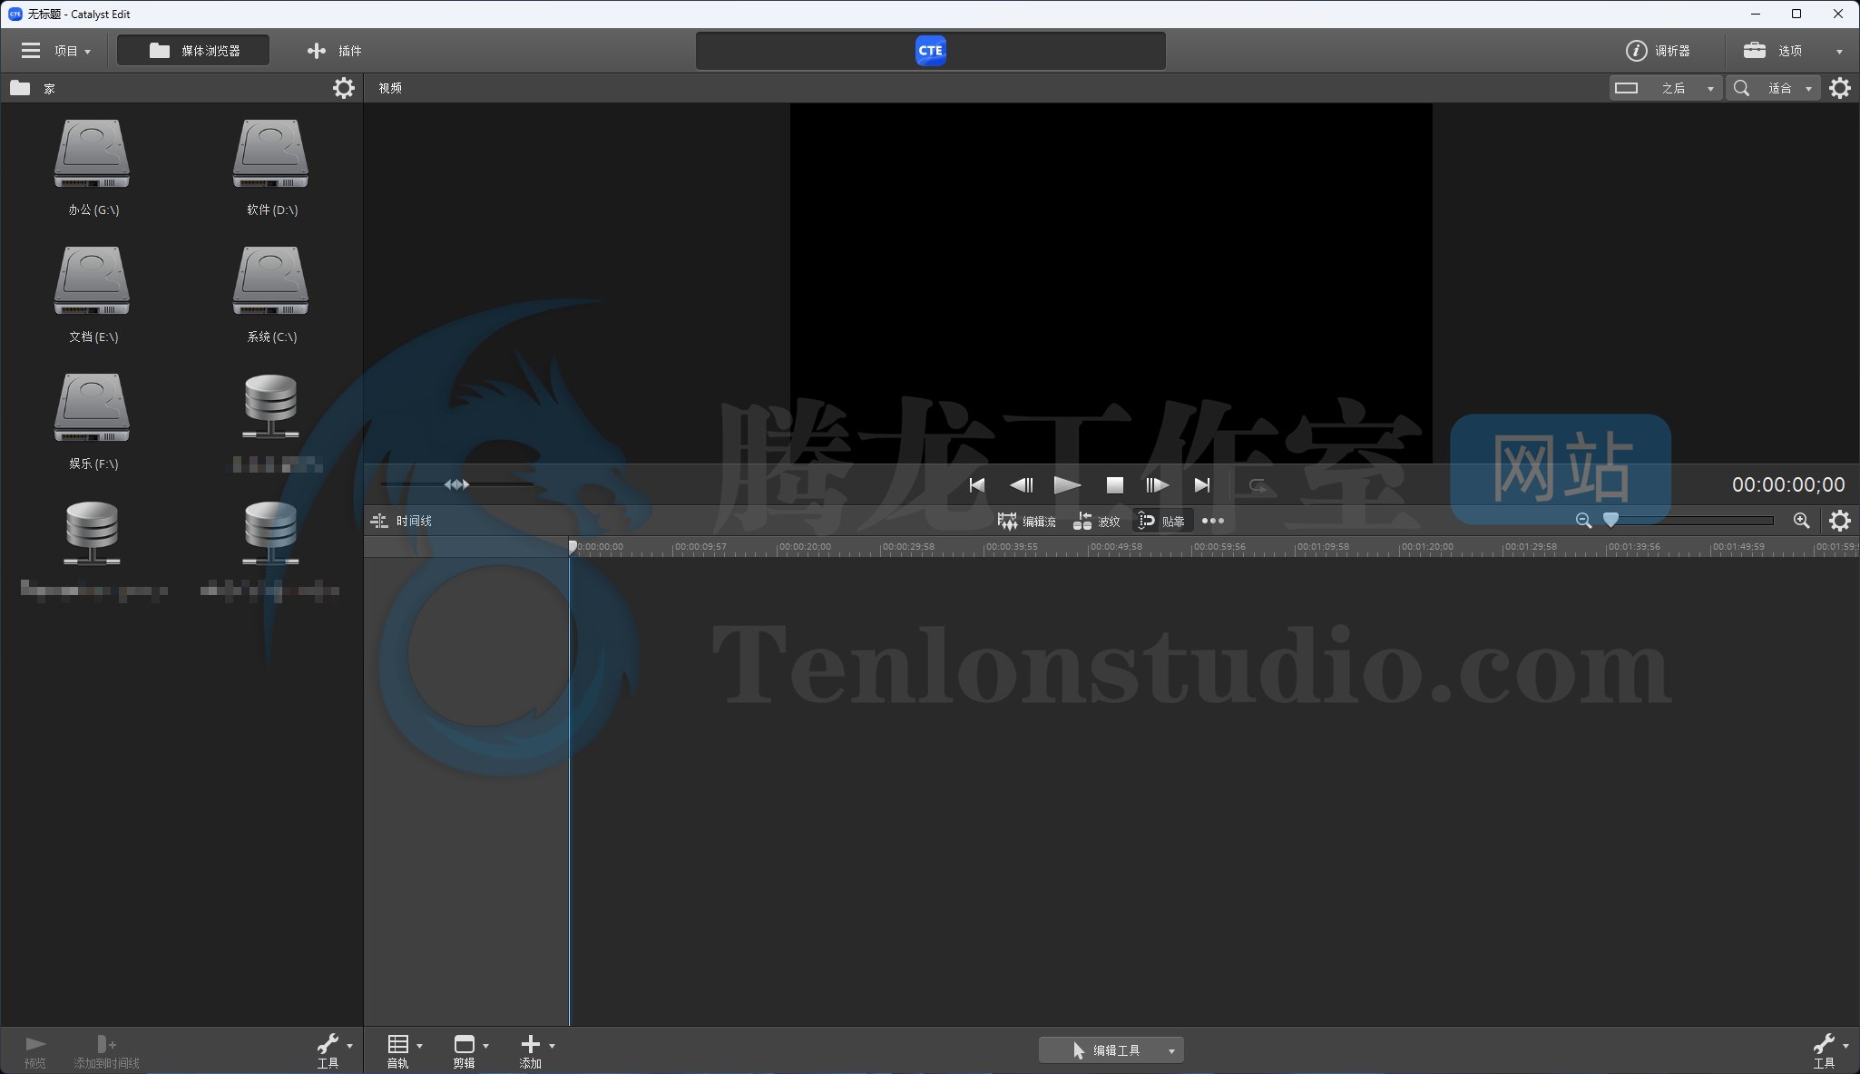Click the shuttle speed slider handle
This screenshot has width=1860, height=1074.
456,484
